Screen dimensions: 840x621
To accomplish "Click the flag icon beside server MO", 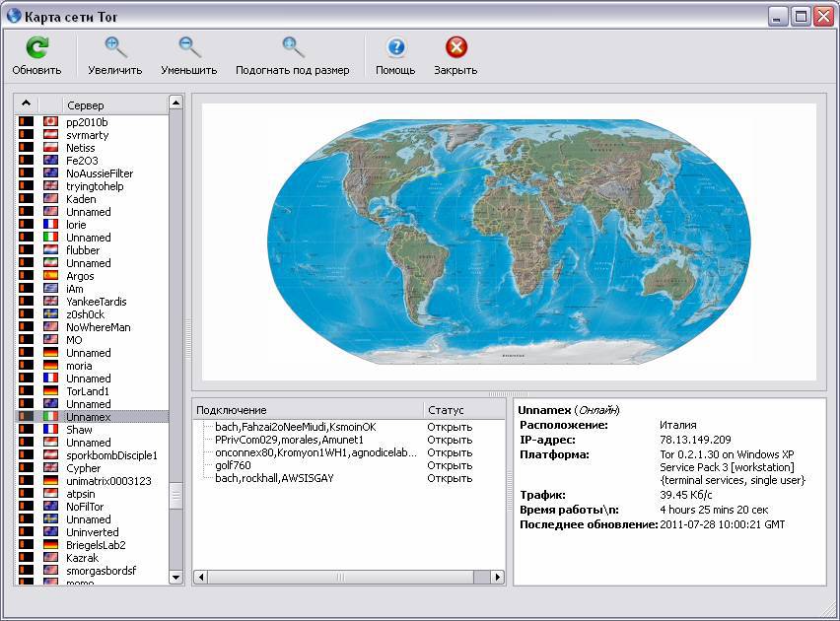I will pyautogui.click(x=50, y=340).
